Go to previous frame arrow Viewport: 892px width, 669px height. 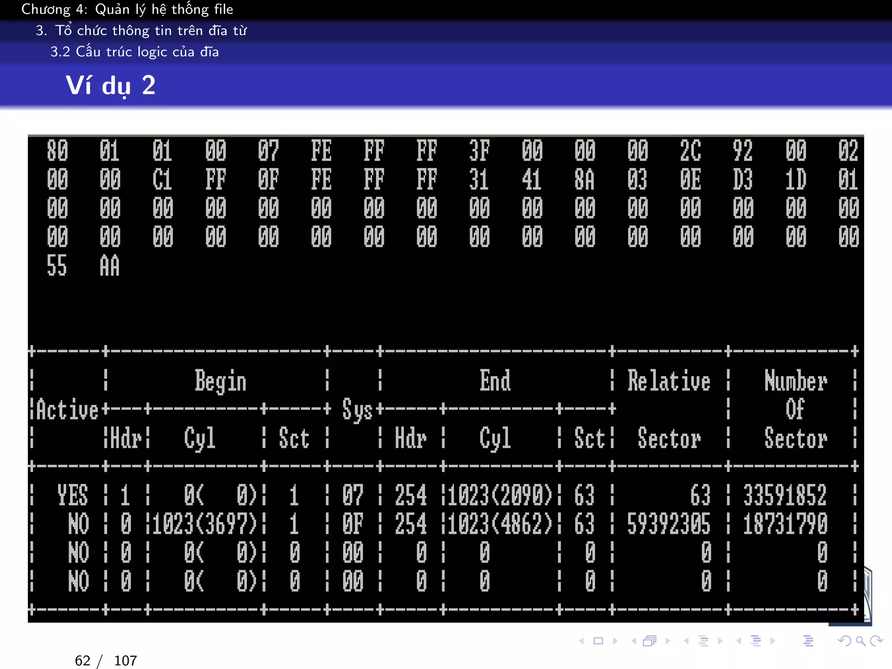point(634,641)
